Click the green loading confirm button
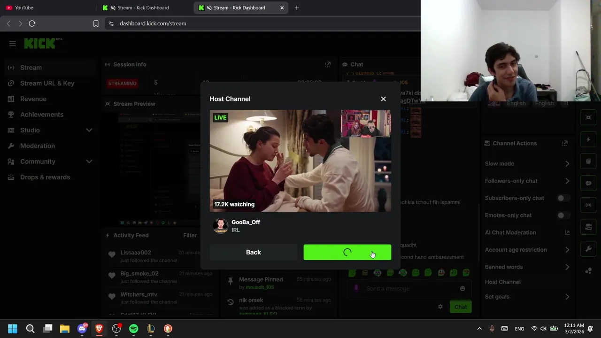The image size is (601, 338). (x=347, y=252)
